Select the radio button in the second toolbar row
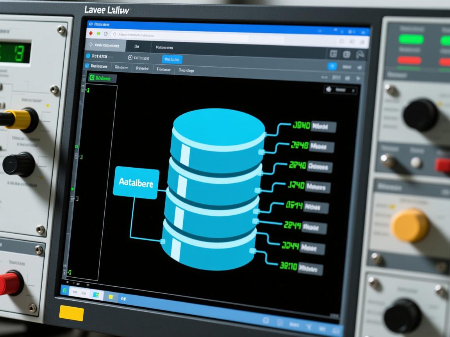 130,58
